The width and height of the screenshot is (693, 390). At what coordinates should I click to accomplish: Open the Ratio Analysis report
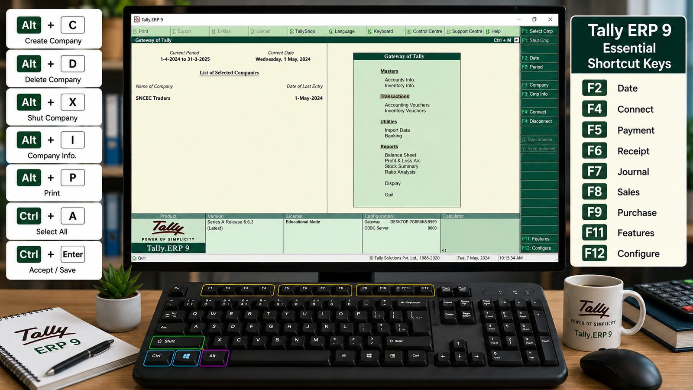pyautogui.click(x=400, y=172)
